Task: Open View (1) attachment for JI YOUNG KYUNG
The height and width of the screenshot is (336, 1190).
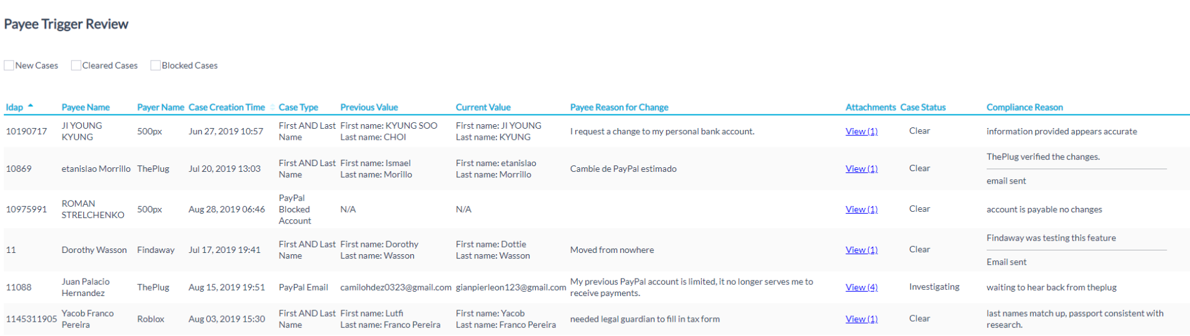Action: 861,131
